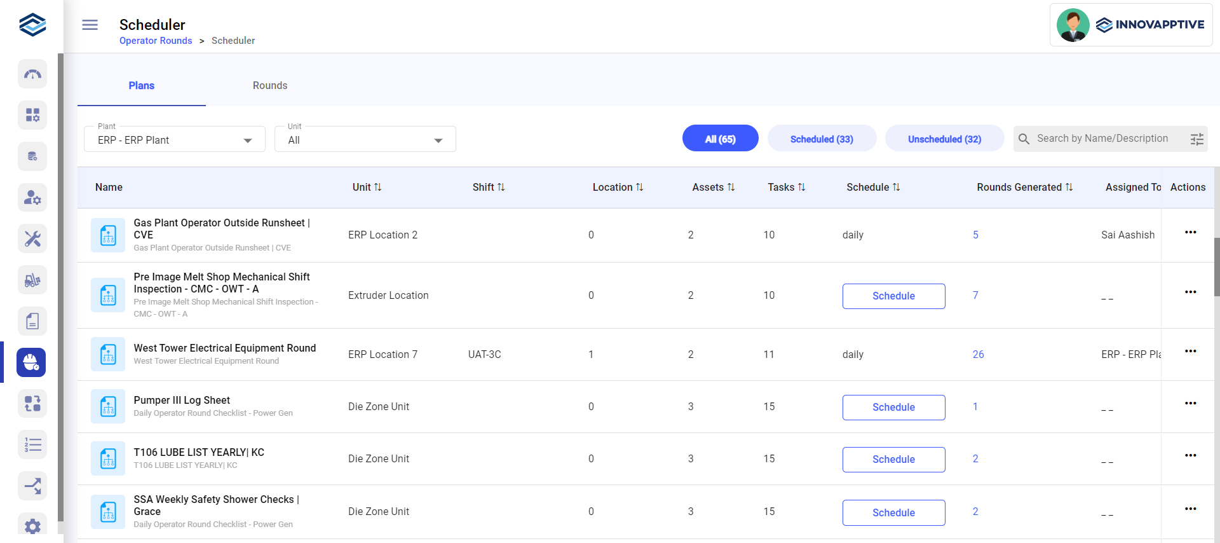Click the dashboard gauge sidebar icon
The image size is (1220, 543).
tap(32, 74)
